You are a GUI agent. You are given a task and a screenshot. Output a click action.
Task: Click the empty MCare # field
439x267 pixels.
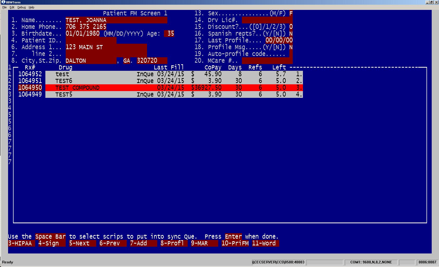[267, 61]
